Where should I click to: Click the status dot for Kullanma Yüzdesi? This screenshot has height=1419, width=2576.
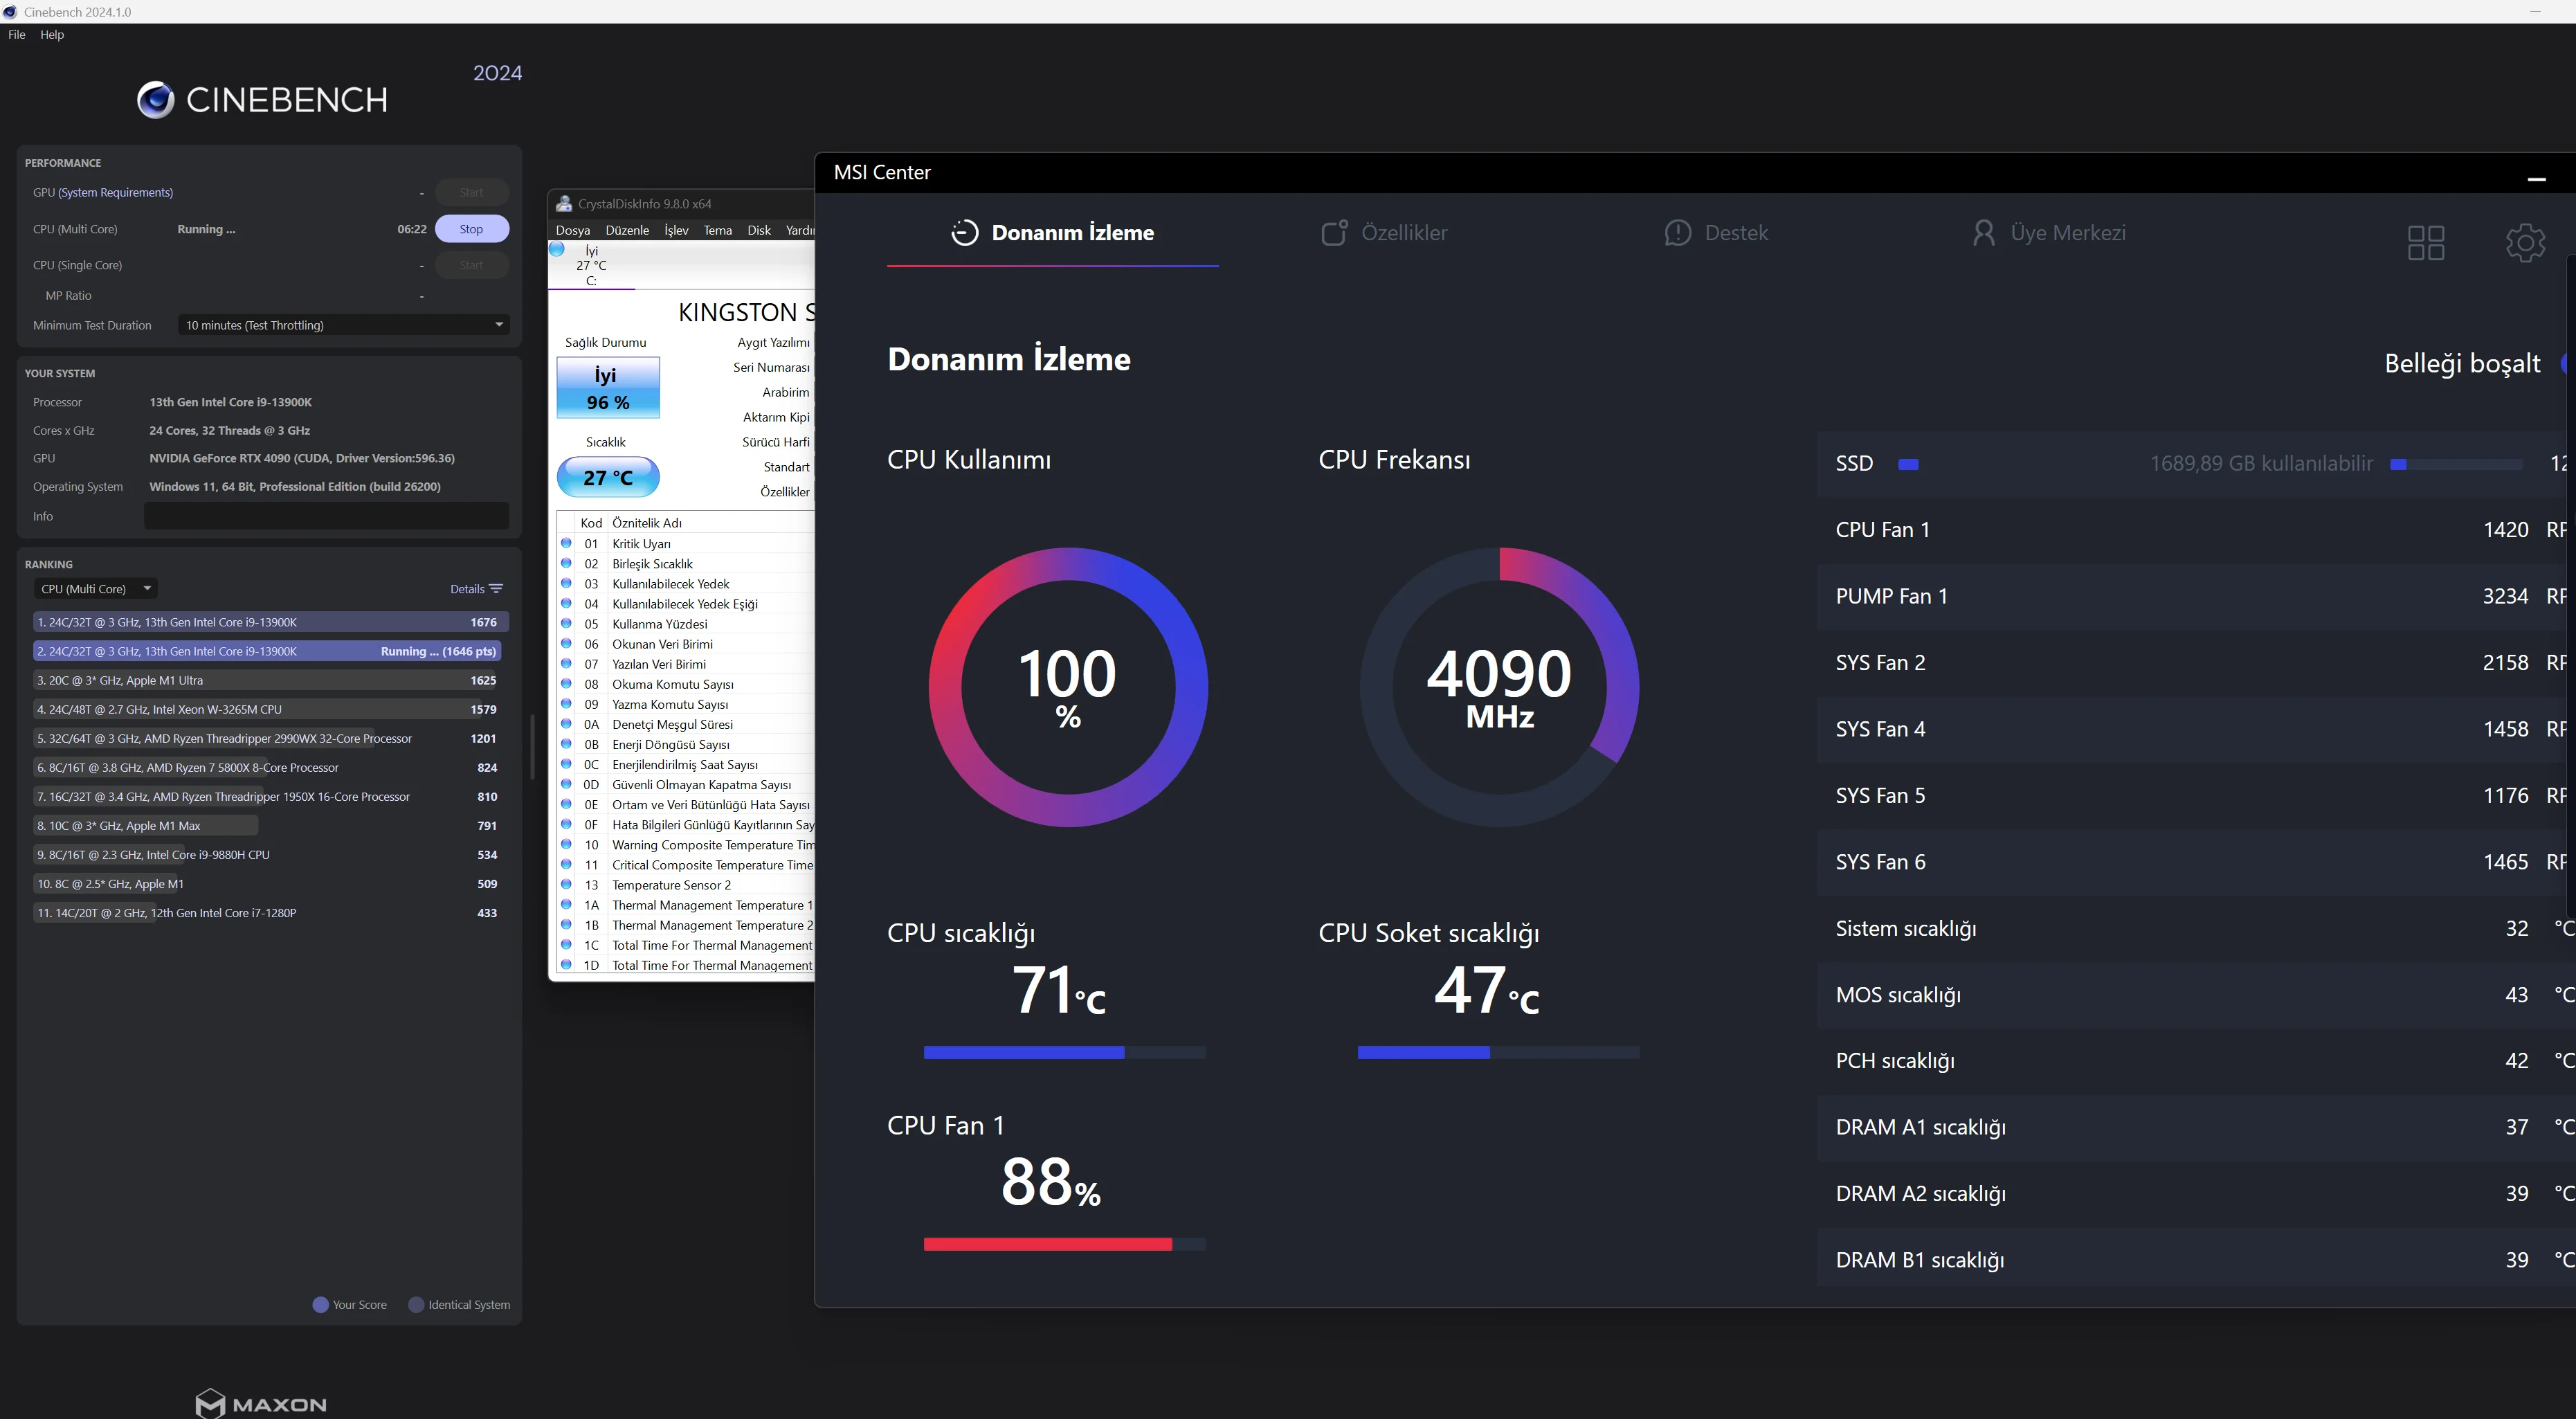(566, 623)
